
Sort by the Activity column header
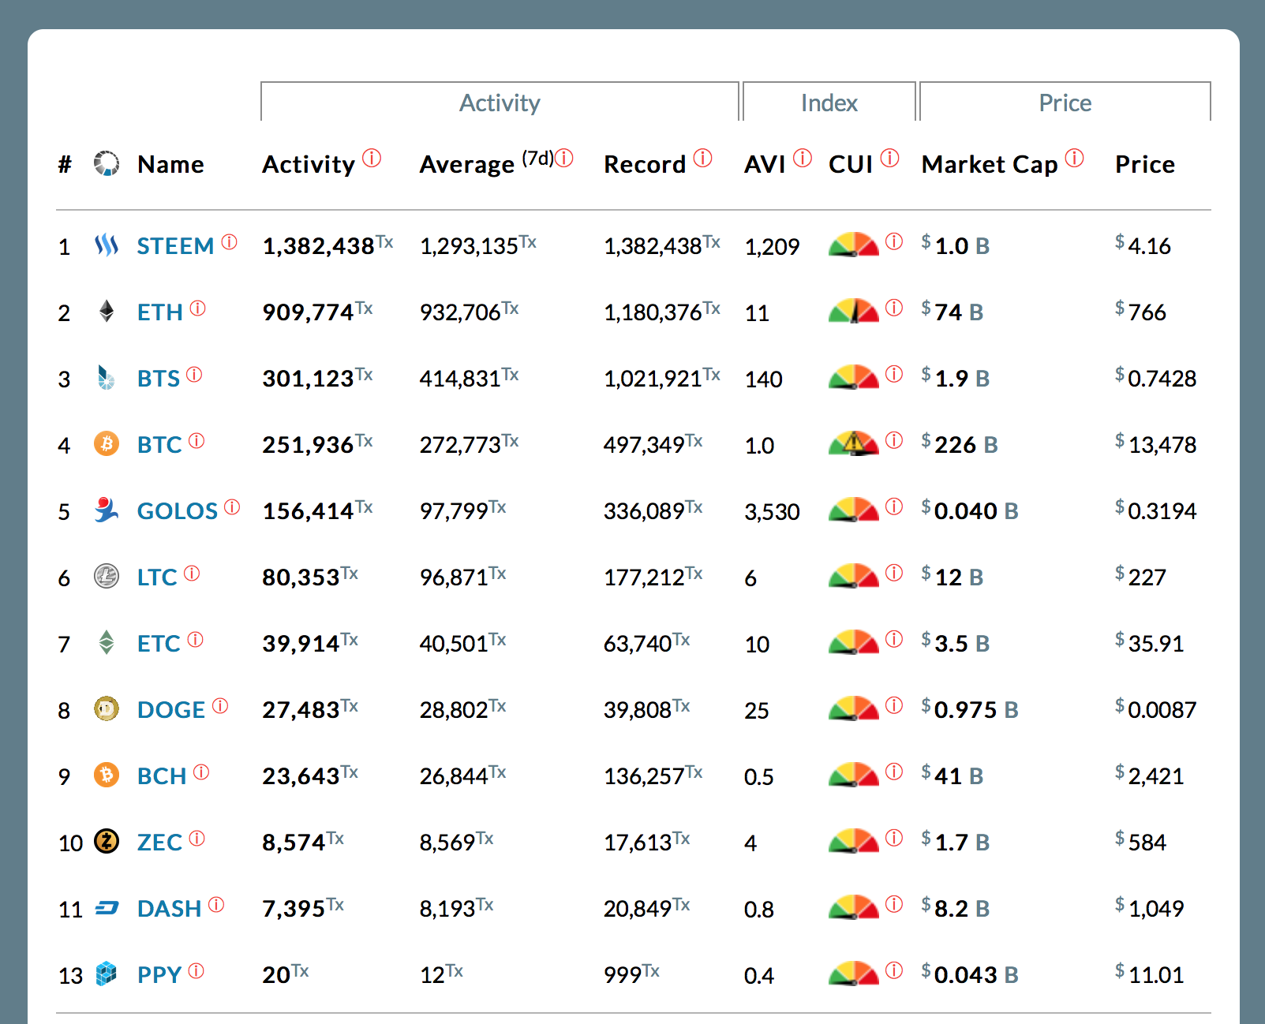pyautogui.click(x=309, y=164)
